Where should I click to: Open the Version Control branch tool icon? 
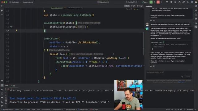(x=2, y=106)
